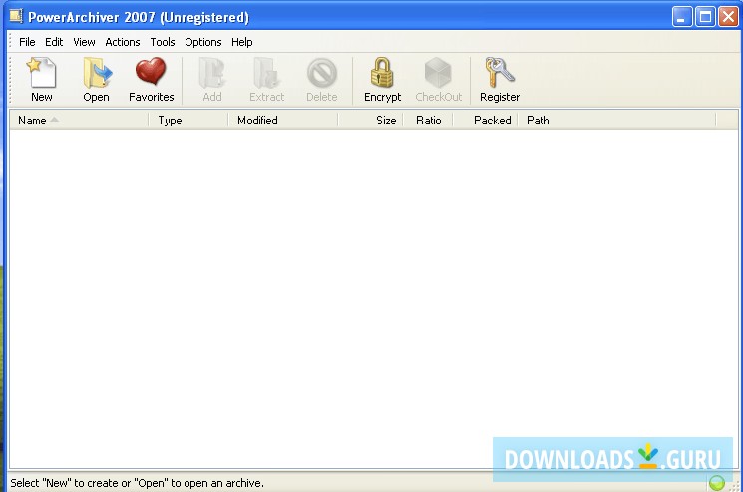This screenshot has width=743, height=492.
Task: Click the Add files toolbar icon
Action: (x=212, y=80)
